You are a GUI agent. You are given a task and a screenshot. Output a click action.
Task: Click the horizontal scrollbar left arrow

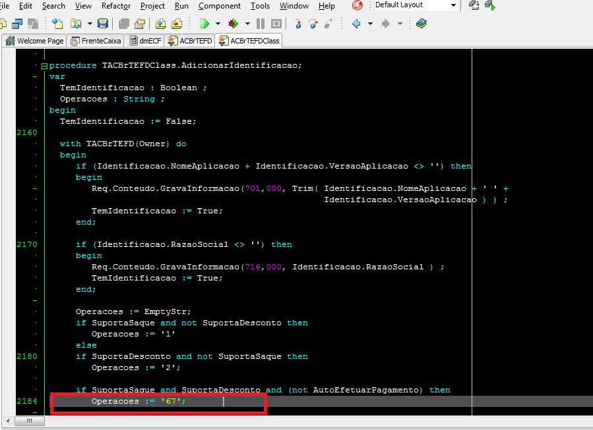point(9,421)
